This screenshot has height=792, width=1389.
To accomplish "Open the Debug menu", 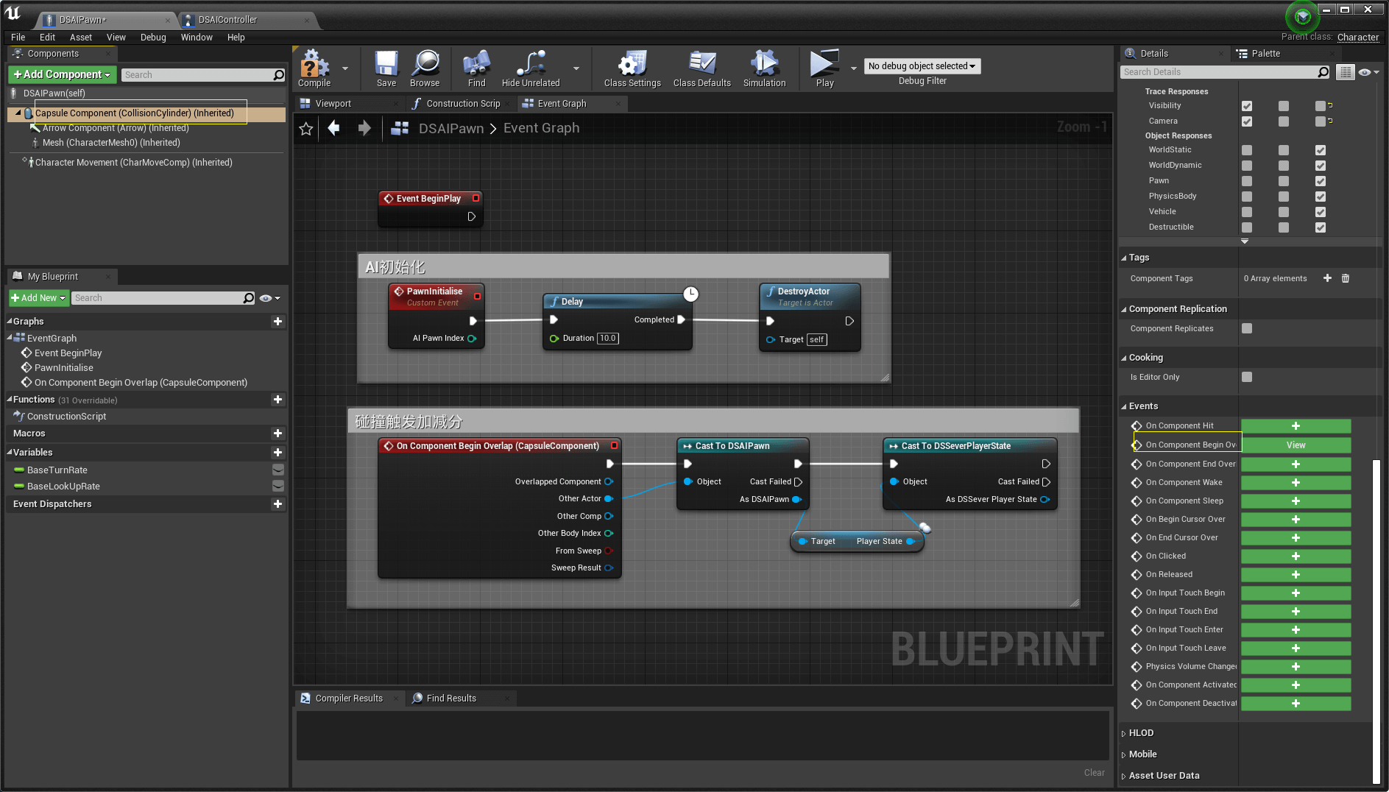I will (153, 38).
